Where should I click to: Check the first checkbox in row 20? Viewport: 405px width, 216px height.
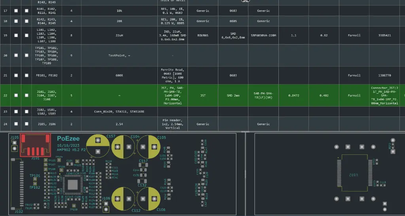click(16, 55)
